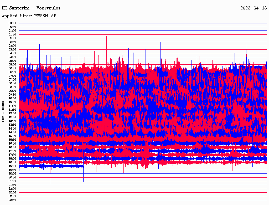Click the 20:30 time row label

point(12,177)
